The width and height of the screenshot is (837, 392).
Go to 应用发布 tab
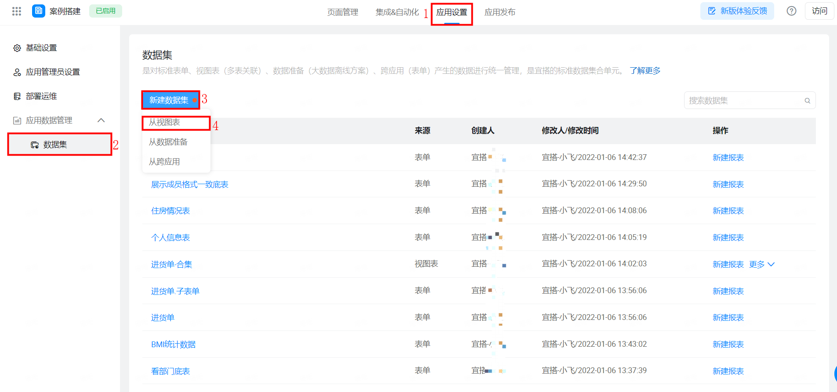(x=500, y=12)
